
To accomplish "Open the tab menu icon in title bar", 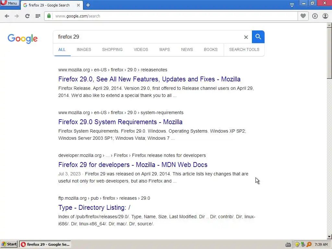I will (x=292, y=5).
